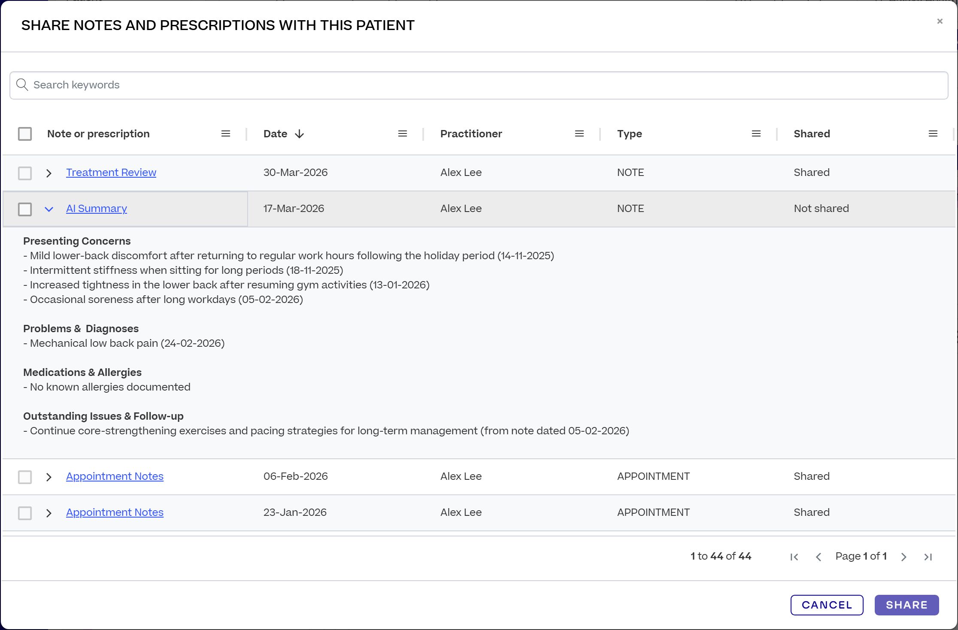Go to the first page icon
This screenshot has height=630, width=958.
(794, 557)
